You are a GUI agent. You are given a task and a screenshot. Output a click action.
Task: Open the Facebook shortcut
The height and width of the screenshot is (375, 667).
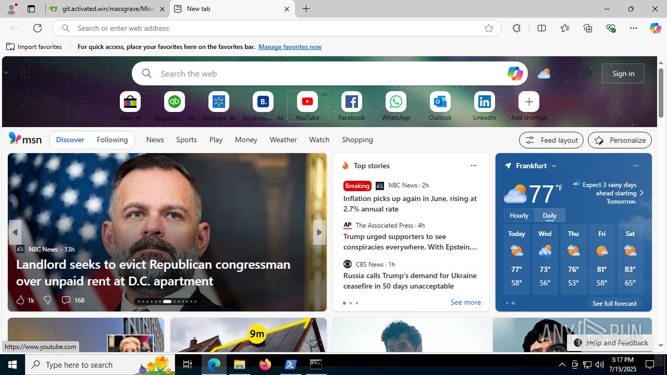tap(352, 107)
